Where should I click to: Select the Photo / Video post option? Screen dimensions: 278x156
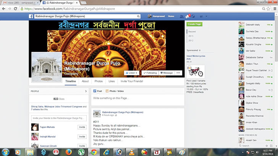coord(115,91)
